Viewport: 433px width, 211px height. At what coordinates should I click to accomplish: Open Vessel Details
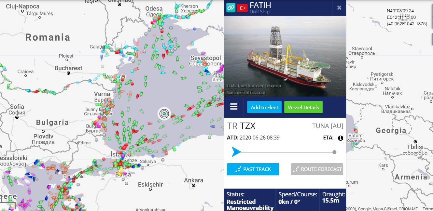click(x=303, y=107)
